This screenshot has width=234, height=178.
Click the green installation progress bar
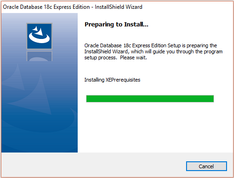(x=150, y=99)
